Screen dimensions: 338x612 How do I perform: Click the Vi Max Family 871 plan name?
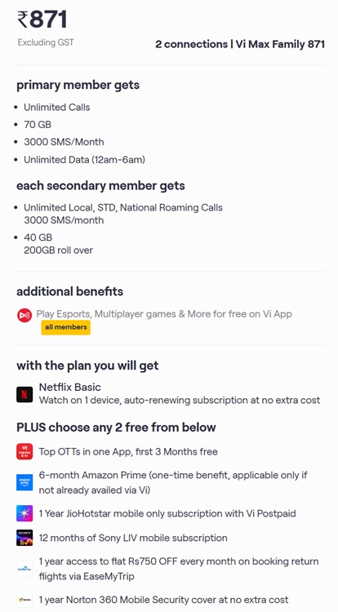point(280,44)
